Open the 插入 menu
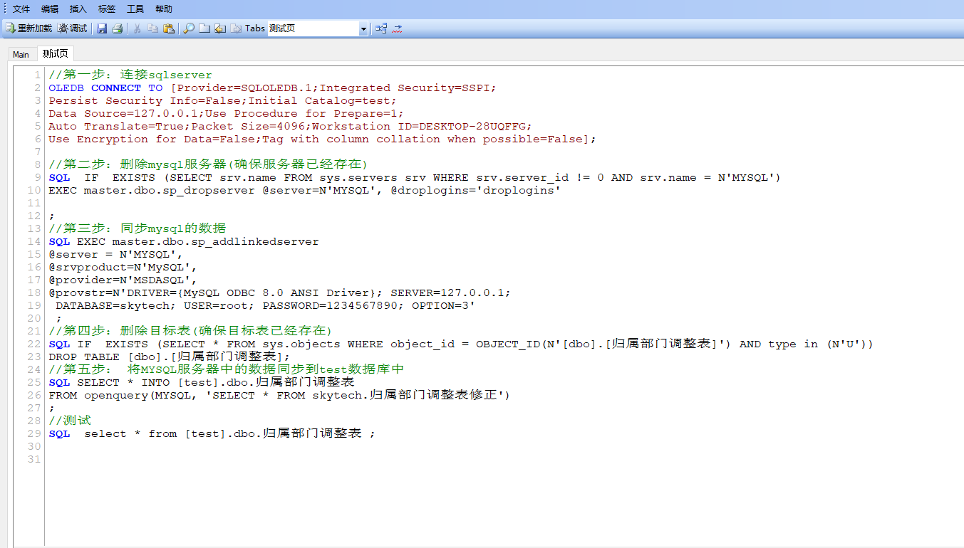Screen dimensions: 964x548 [78, 9]
